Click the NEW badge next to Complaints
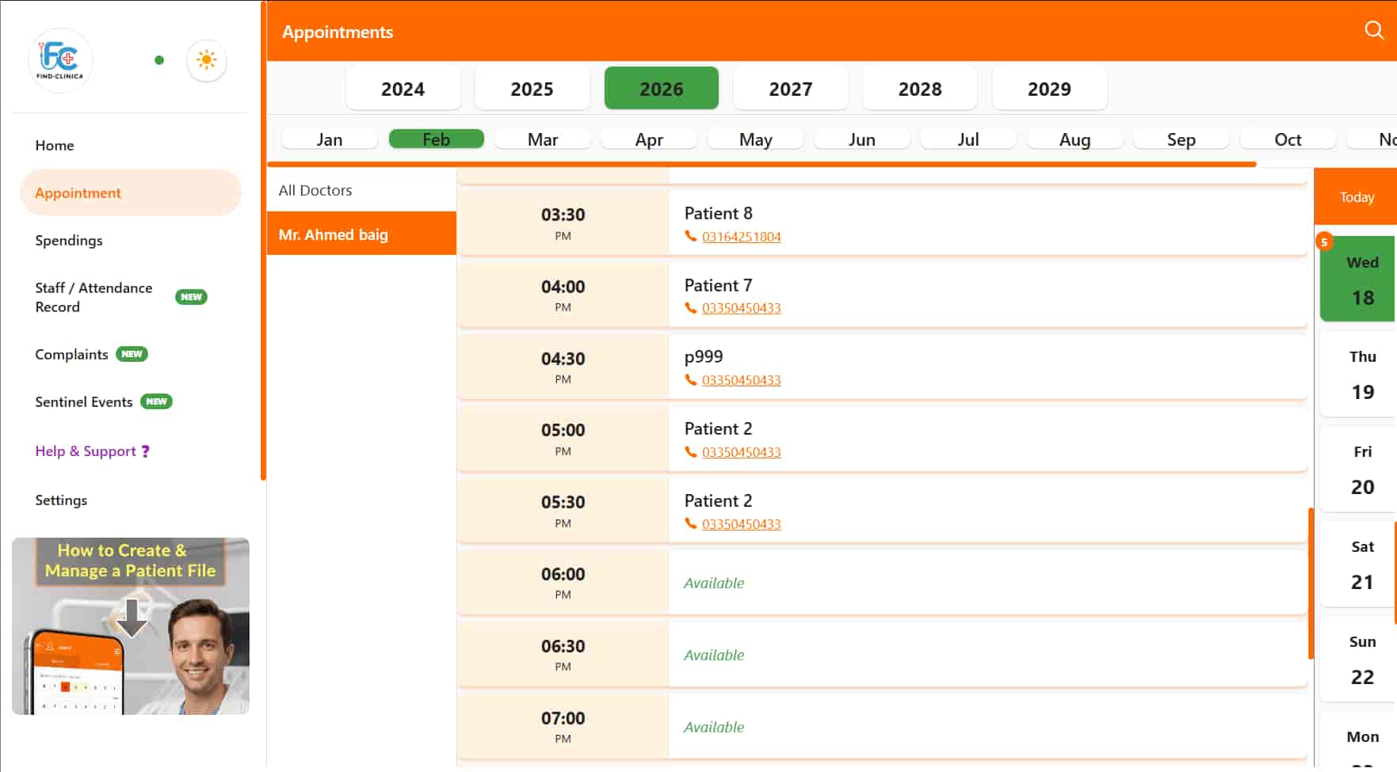1397x772 pixels. click(x=132, y=354)
